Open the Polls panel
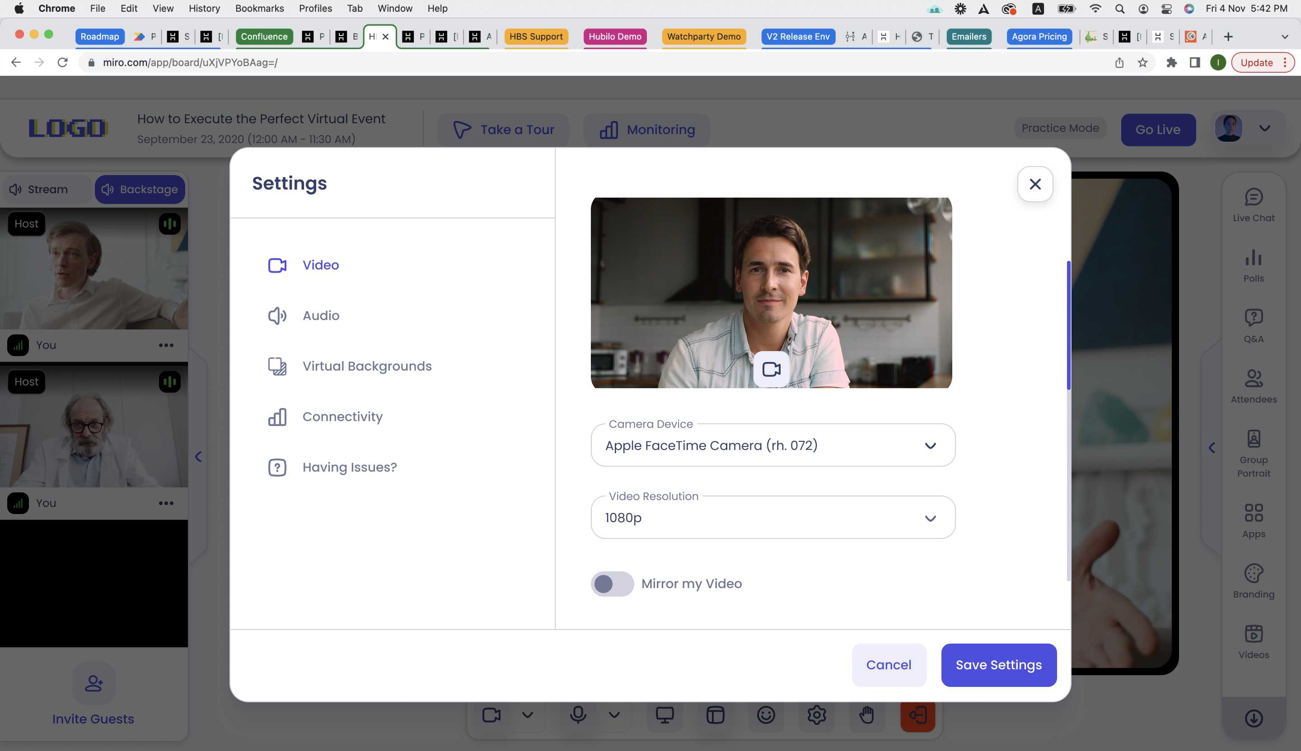 [1254, 266]
